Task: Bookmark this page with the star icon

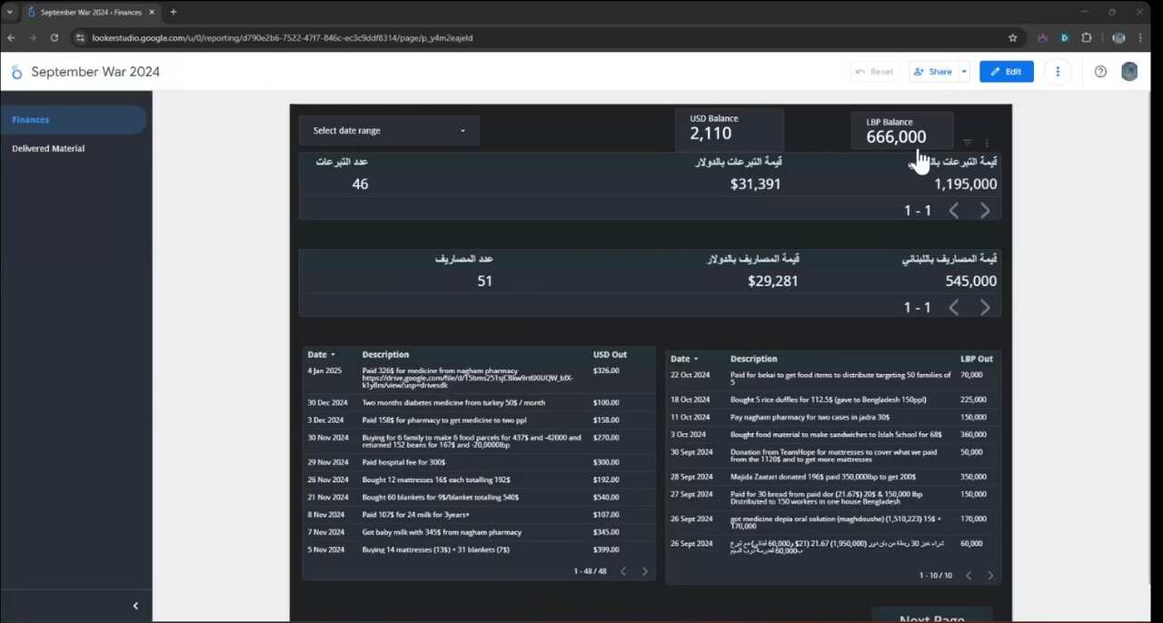Action: (x=1012, y=38)
